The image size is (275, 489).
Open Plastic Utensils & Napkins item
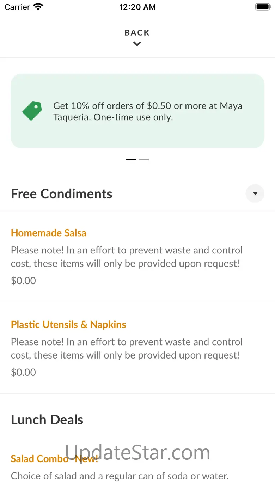coord(68,325)
